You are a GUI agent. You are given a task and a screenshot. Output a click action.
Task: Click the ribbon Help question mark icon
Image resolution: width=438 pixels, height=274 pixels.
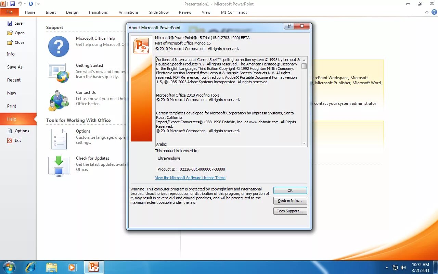point(434,12)
